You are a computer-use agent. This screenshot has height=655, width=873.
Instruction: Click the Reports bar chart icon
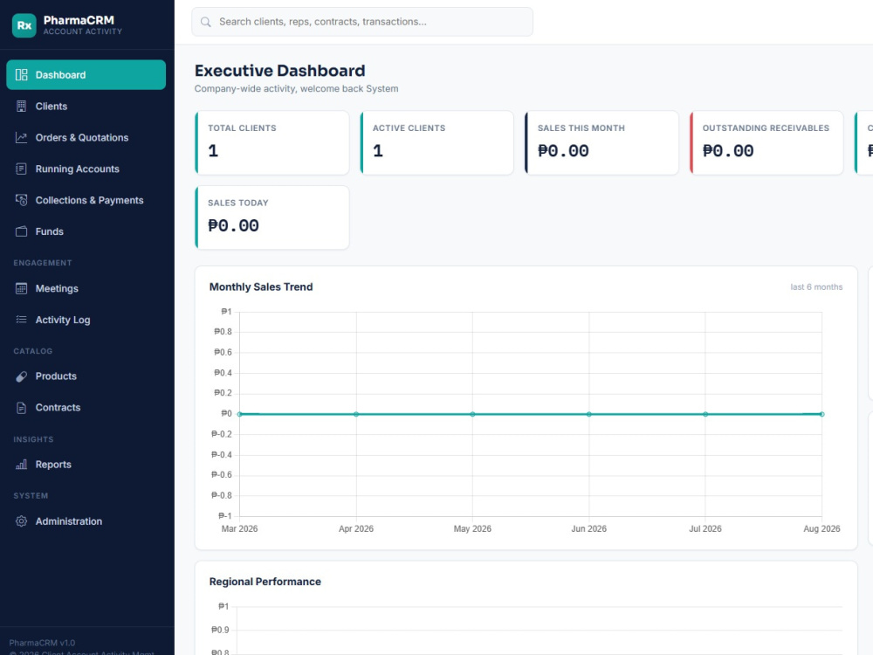point(21,465)
